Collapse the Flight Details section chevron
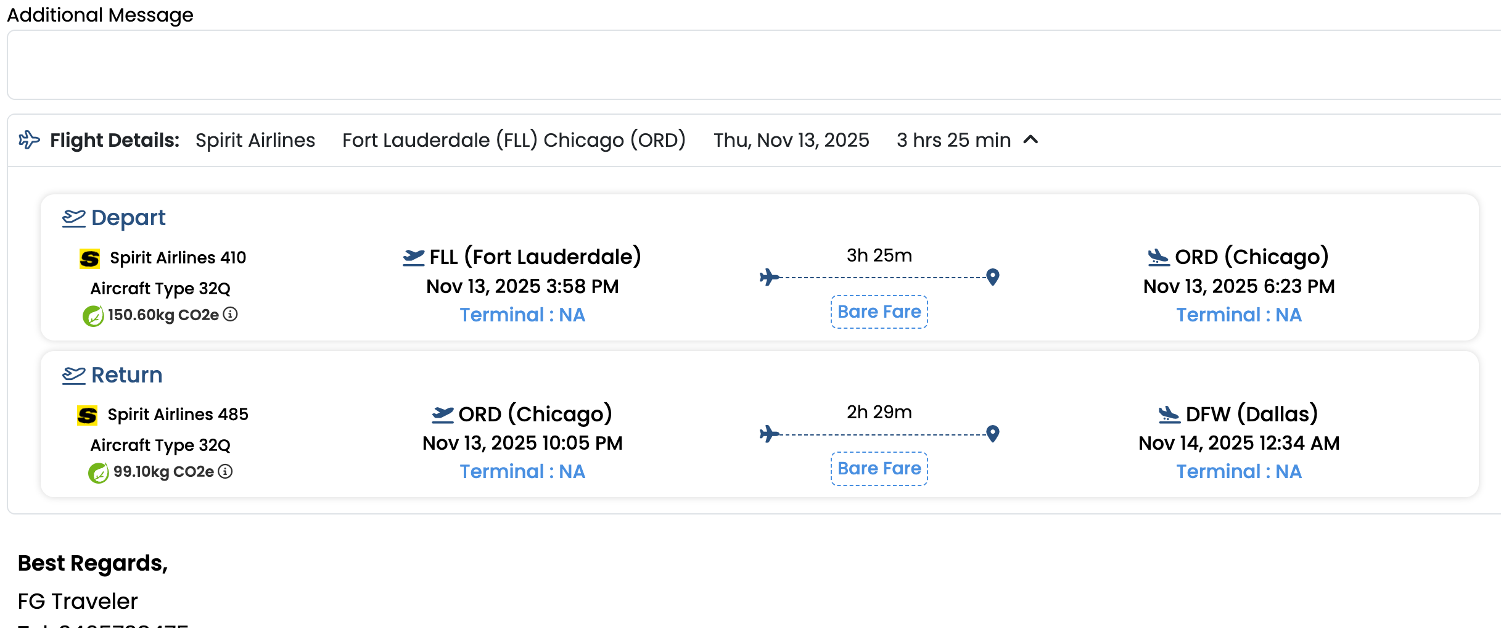Screen dimensions: 1501x628 pyautogui.click(x=1030, y=140)
